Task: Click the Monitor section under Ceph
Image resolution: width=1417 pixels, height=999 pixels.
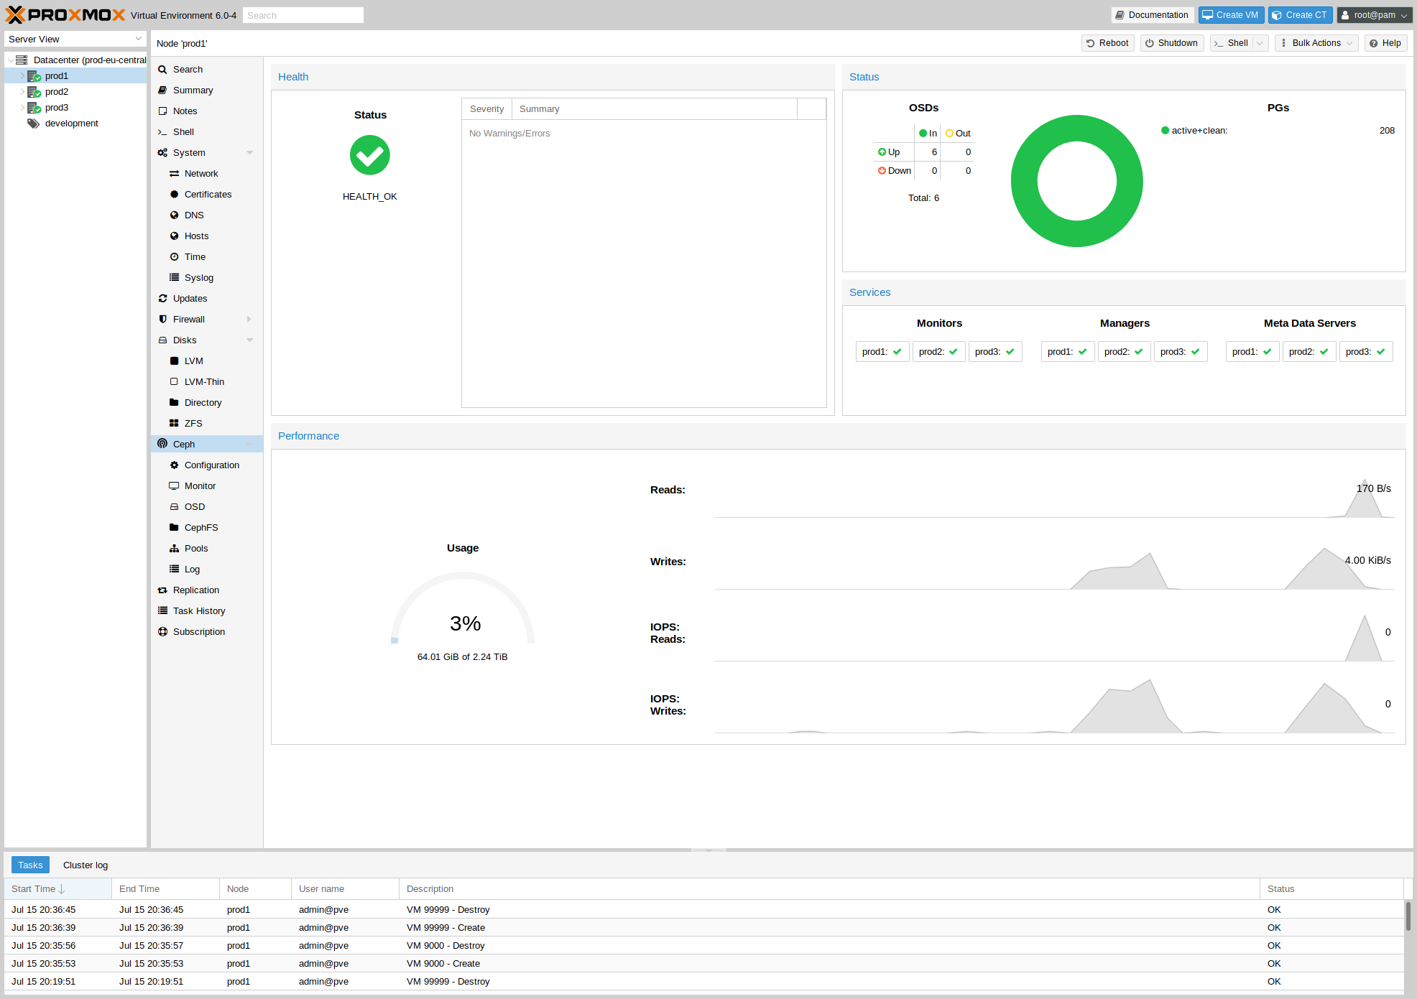Action: (200, 485)
